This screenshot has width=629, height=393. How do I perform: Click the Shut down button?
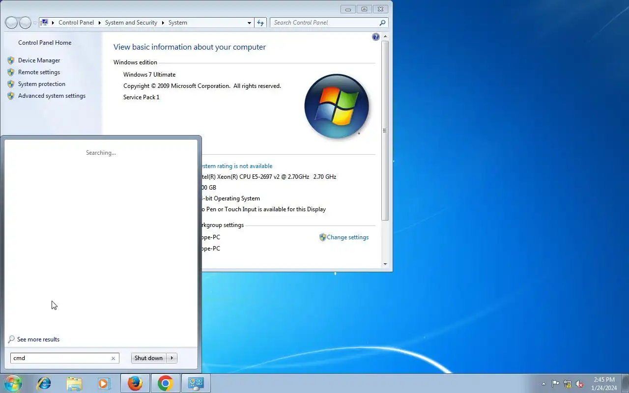coord(148,358)
